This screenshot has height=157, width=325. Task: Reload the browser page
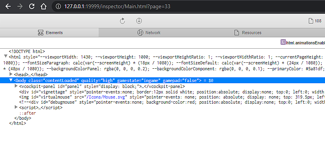pyautogui.click(x=32, y=7)
